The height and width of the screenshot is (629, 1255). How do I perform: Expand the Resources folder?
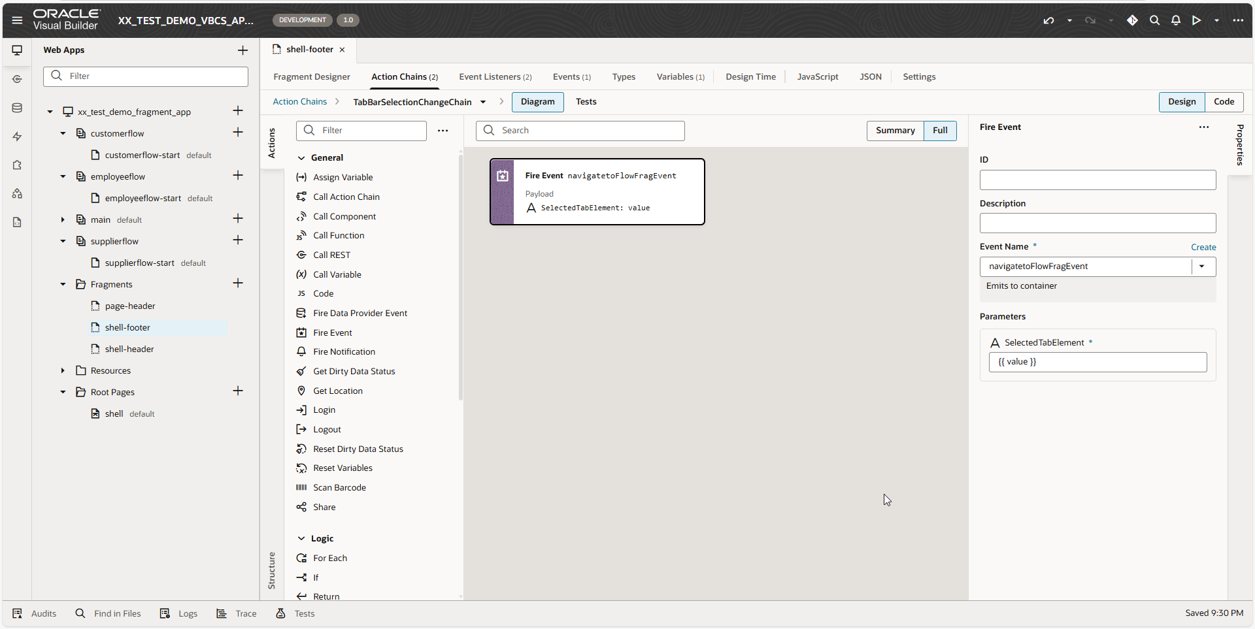tap(63, 371)
